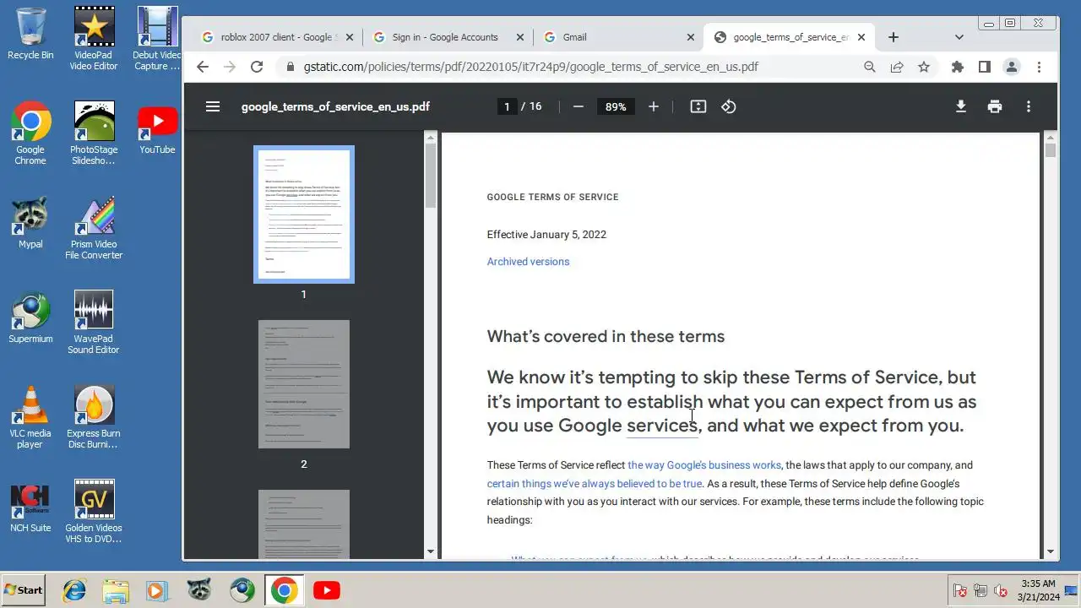Open Windows Media Player taskbar icon
This screenshot has width=1081, height=608.
pos(156,590)
